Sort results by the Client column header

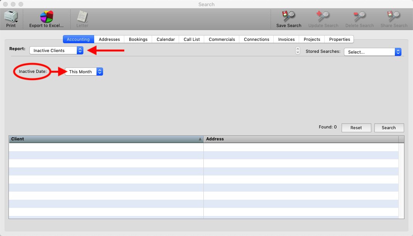tap(104, 139)
